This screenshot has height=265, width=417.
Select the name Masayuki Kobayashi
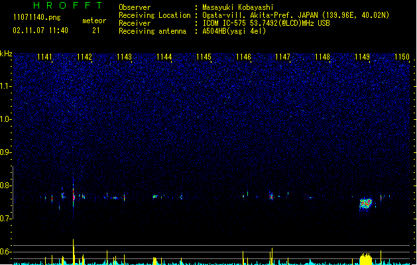click(x=238, y=7)
